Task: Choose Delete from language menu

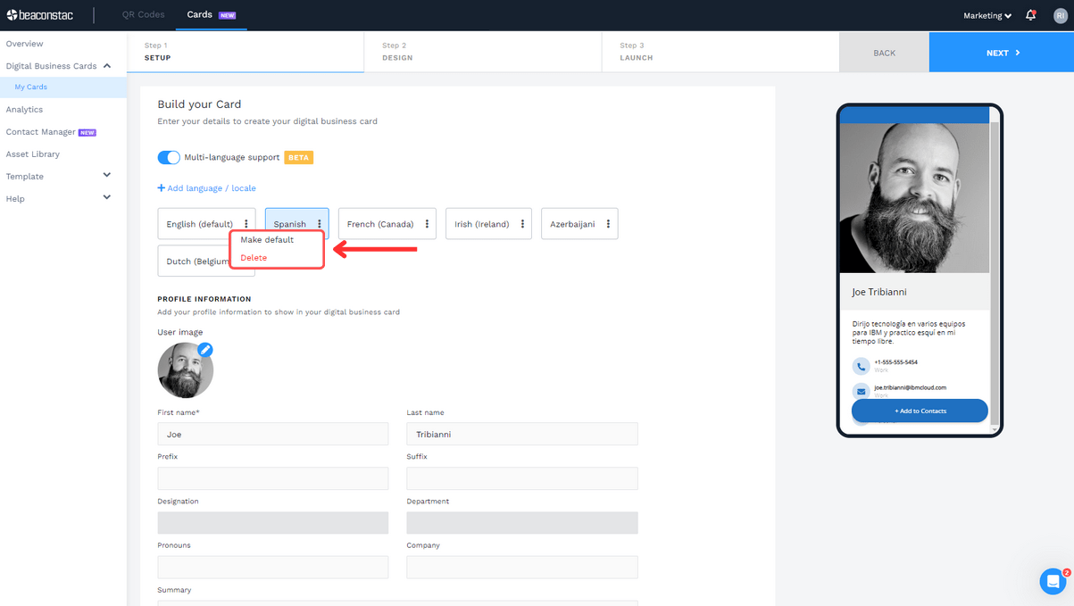Action: tap(254, 257)
